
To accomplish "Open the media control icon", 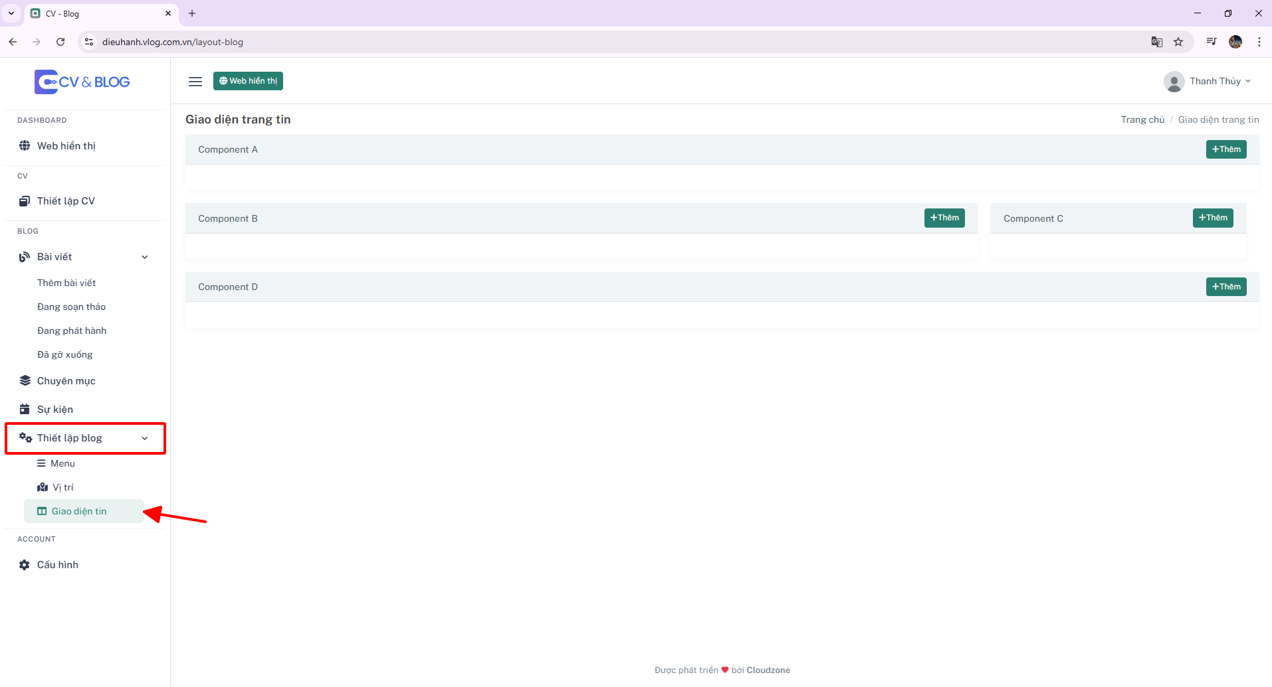I will coord(1212,42).
